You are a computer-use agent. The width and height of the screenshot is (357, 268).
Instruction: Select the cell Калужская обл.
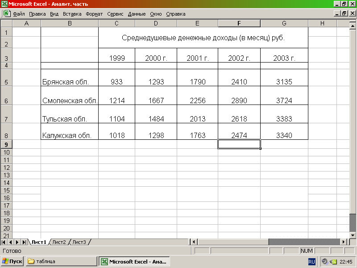tap(70, 131)
